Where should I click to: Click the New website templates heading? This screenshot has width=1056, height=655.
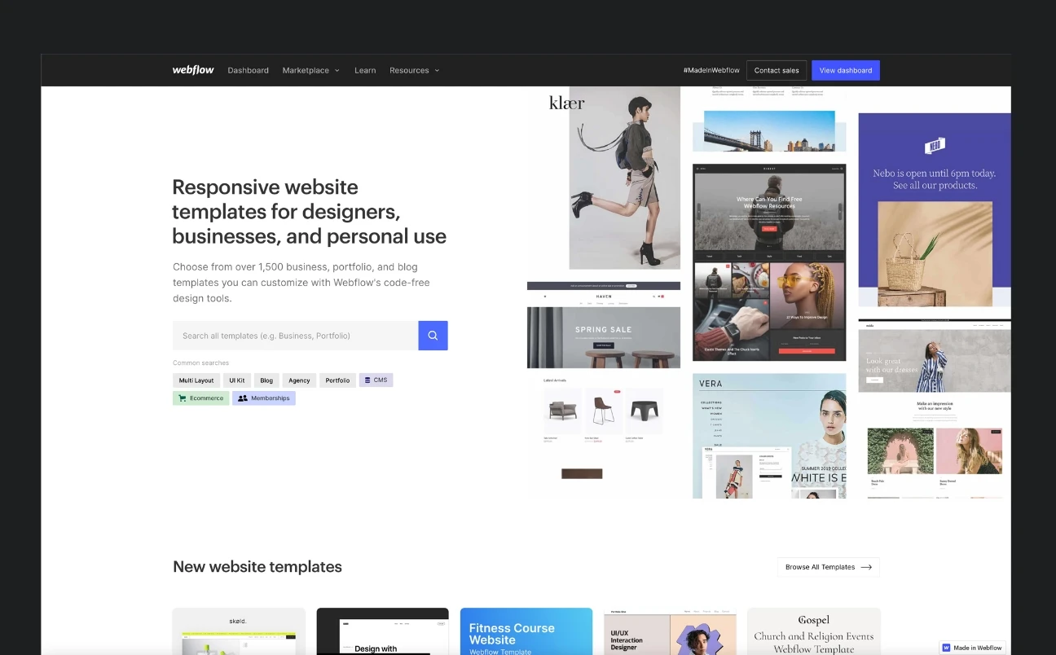coord(257,567)
